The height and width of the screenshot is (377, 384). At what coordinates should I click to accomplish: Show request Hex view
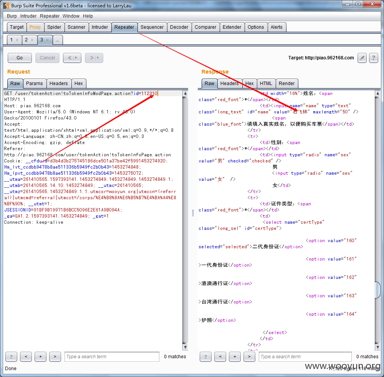click(x=79, y=84)
